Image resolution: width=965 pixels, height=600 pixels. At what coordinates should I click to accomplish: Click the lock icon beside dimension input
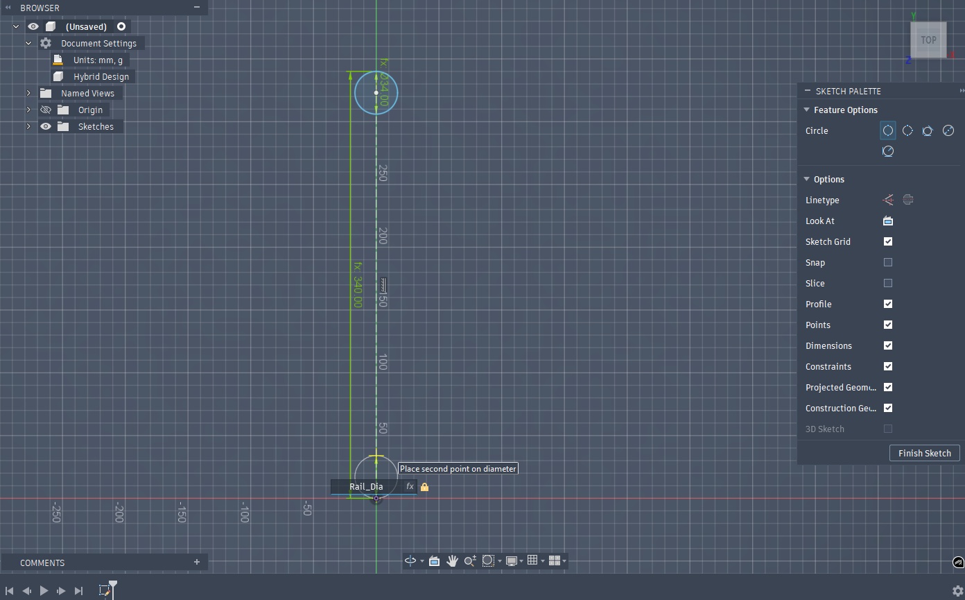coord(424,487)
